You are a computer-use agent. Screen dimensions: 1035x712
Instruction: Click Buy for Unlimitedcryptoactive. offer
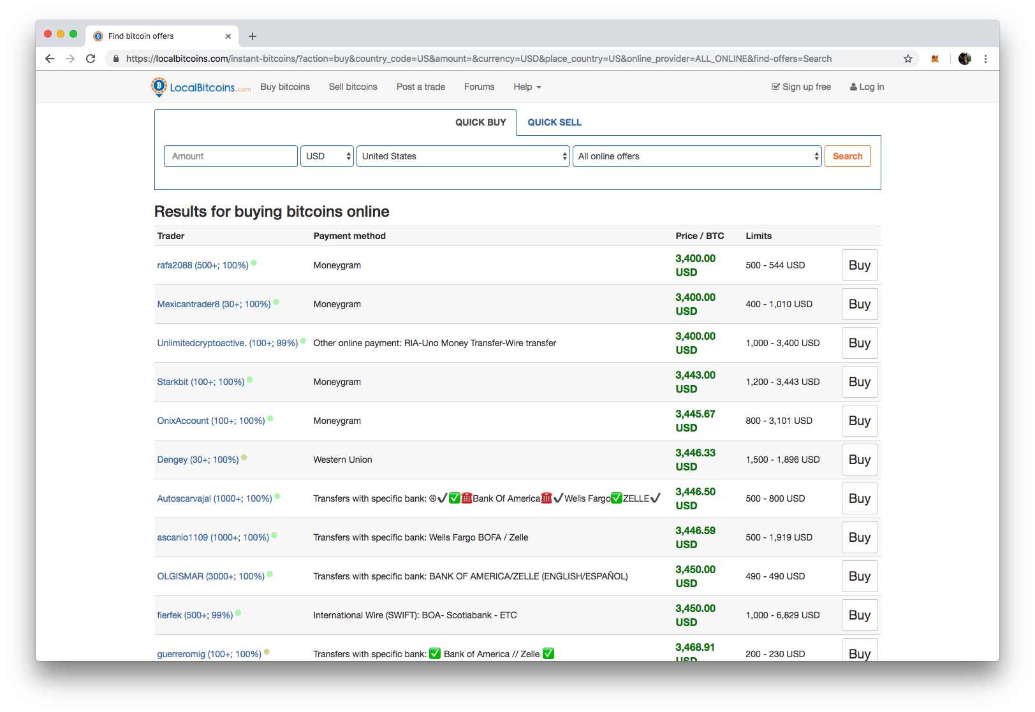860,343
